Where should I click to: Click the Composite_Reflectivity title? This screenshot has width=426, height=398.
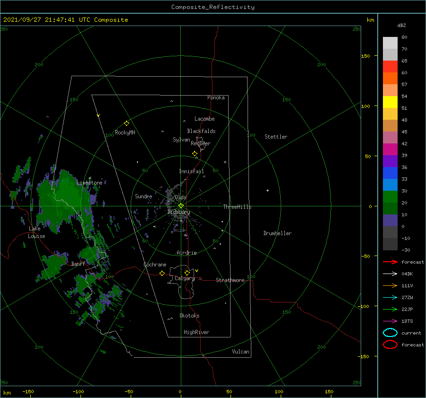coord(213,7)
